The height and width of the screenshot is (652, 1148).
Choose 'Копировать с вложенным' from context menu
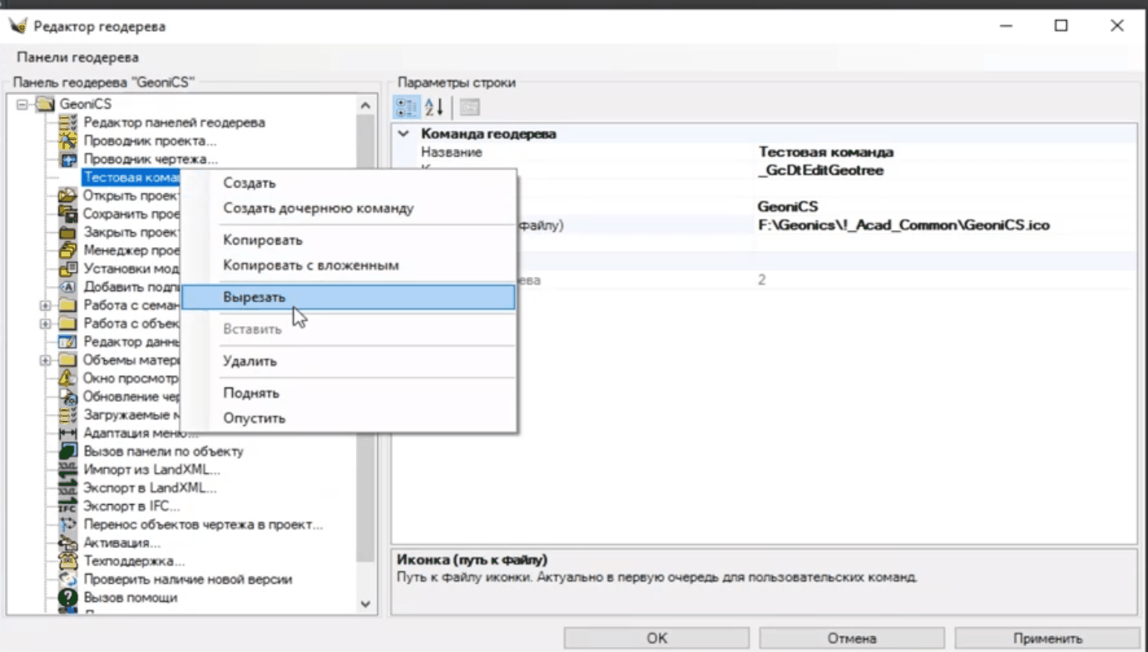311,266
